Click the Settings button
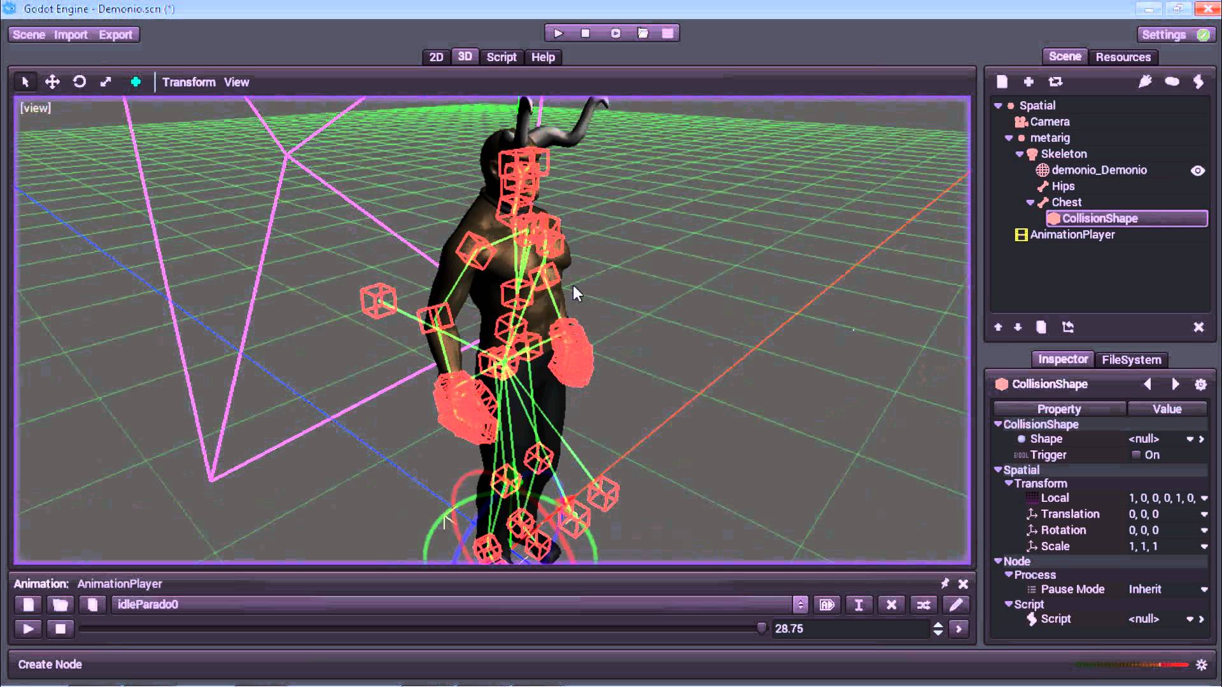 [x=1163, y=35]
